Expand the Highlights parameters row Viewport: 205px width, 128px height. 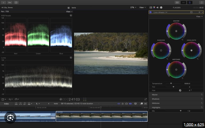[x=176, y=107]
